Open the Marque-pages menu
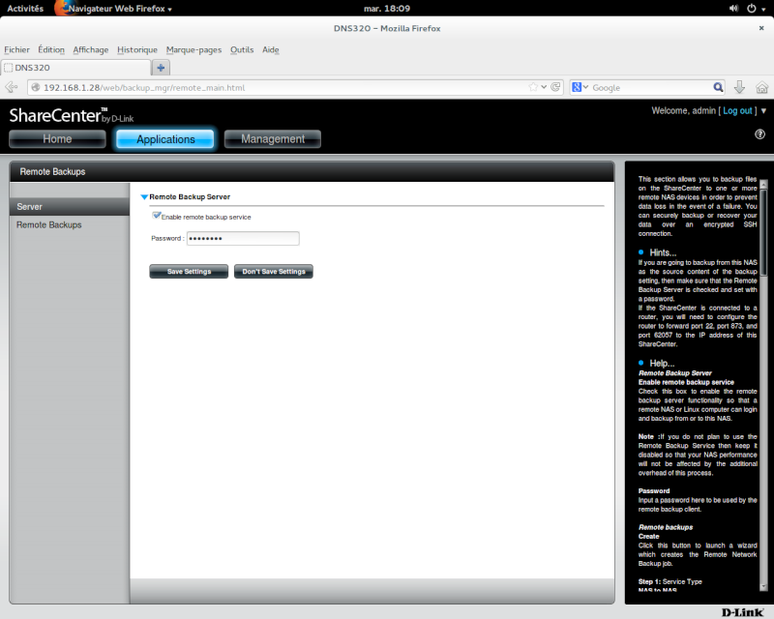The width and height of the screenshot is (774, 619). click(194, 50)
